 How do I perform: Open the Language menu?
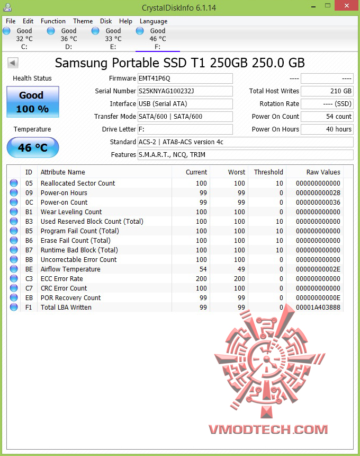click(x=154, y=21)
